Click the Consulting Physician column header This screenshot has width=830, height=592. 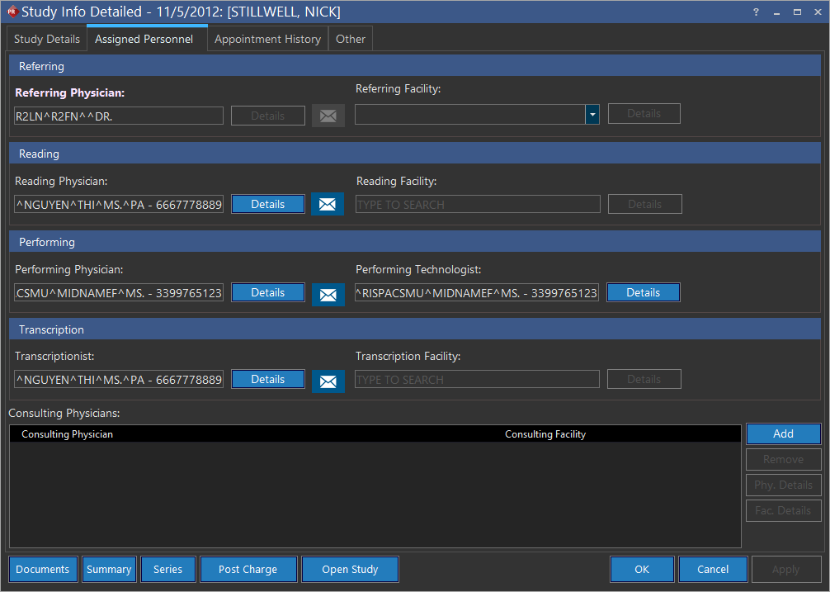(68, 433)
